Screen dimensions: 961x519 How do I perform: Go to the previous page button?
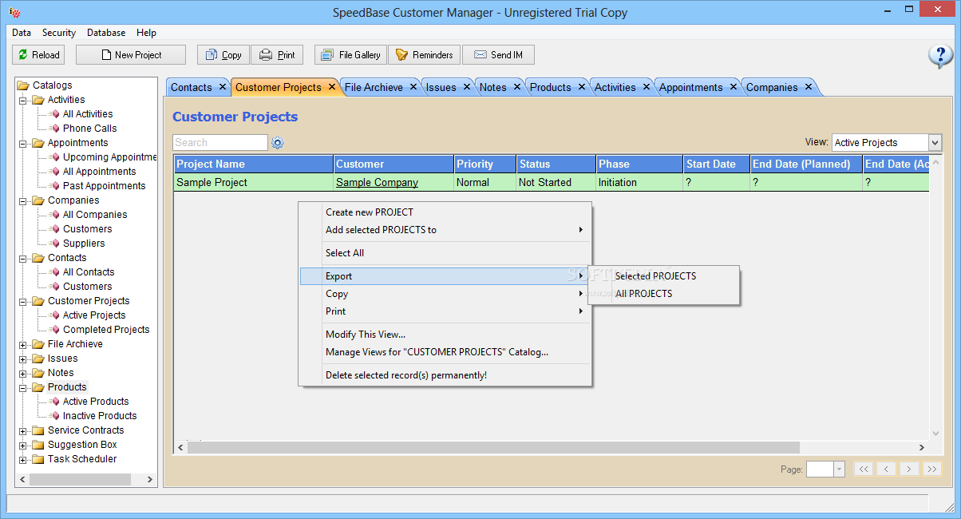pos(887,469)
